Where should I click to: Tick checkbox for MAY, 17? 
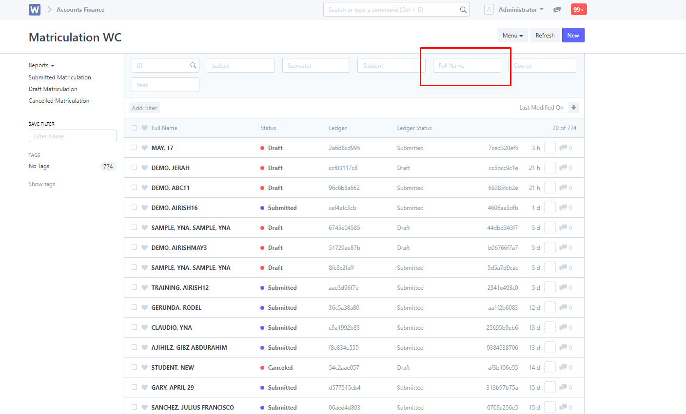(x=134, y=148)
